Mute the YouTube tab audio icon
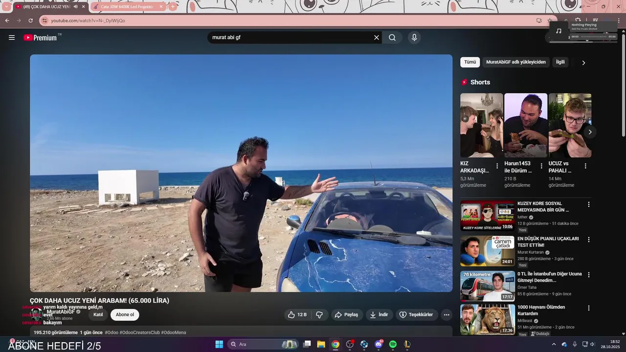Image resolution: width=626 pixels, height=352 pixels. 75,7
